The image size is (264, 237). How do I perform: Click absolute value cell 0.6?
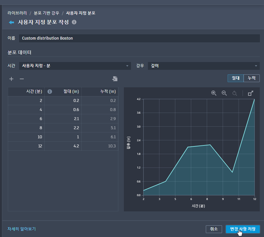tap(63, 110)
